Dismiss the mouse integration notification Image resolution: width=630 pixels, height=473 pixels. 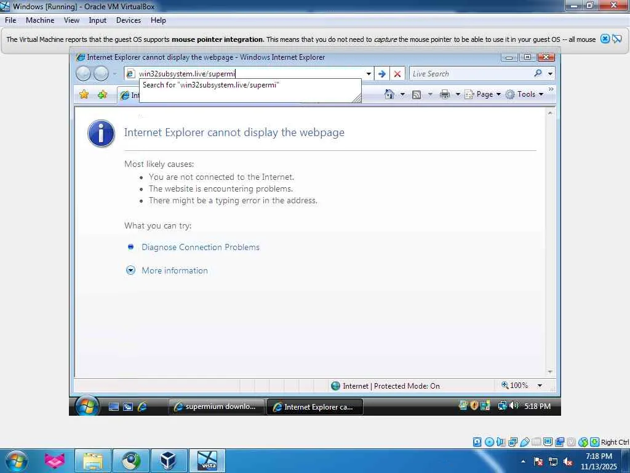pos(605,39)
